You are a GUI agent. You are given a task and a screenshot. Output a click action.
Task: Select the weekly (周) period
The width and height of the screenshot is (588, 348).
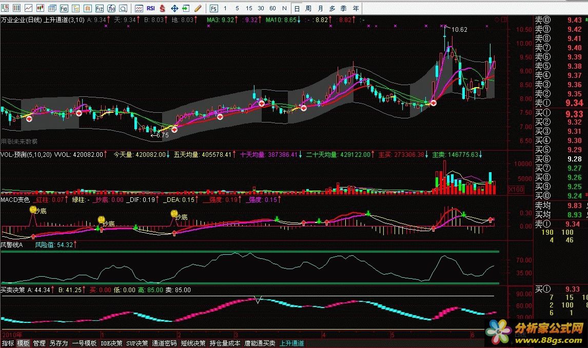click(x=308, y=8)
